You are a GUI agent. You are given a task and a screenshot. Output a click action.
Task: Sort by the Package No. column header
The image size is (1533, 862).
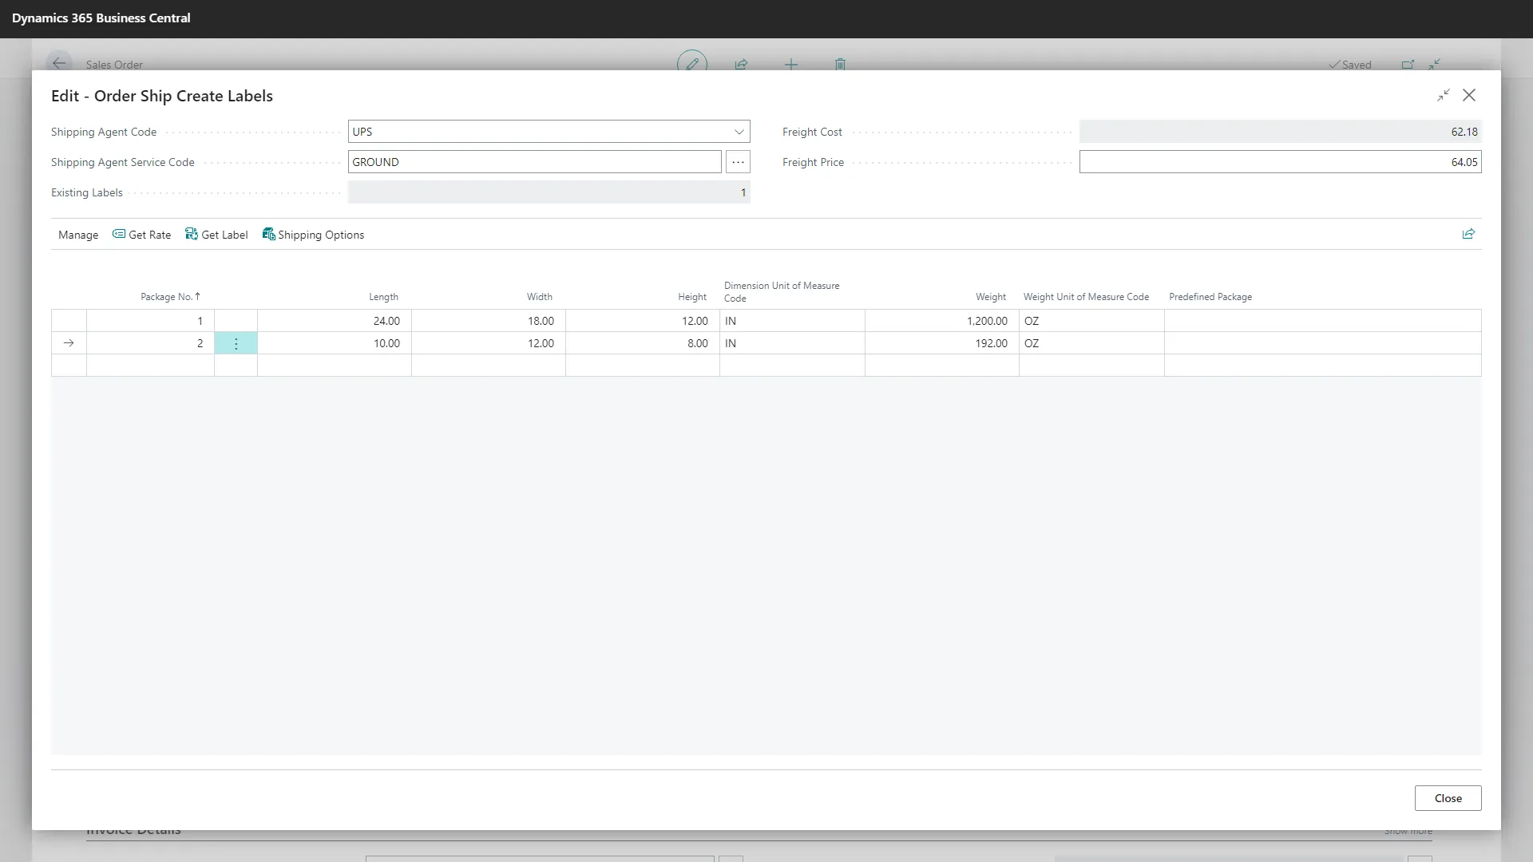coord(167,297)
